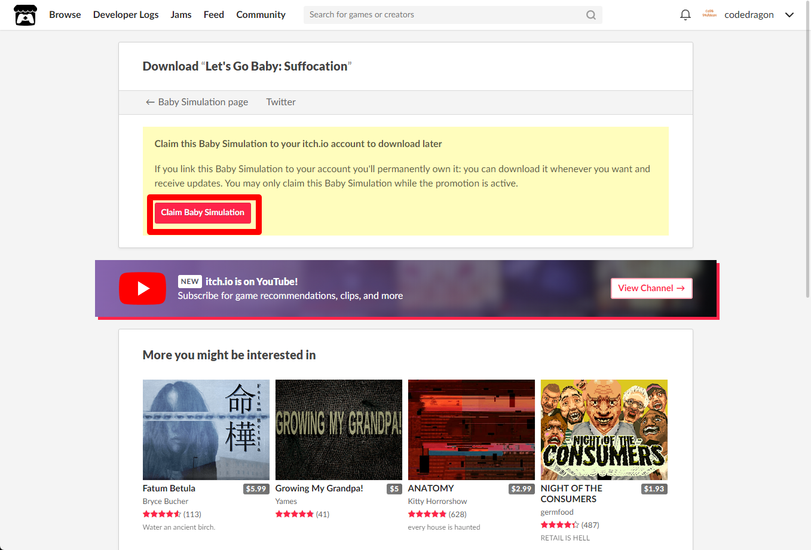Click Claim Baby Simulation button

coord(203,213)
